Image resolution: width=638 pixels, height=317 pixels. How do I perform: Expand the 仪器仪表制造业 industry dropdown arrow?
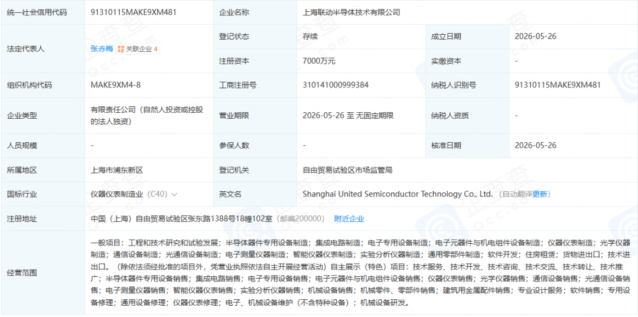(x=174, y=194)
